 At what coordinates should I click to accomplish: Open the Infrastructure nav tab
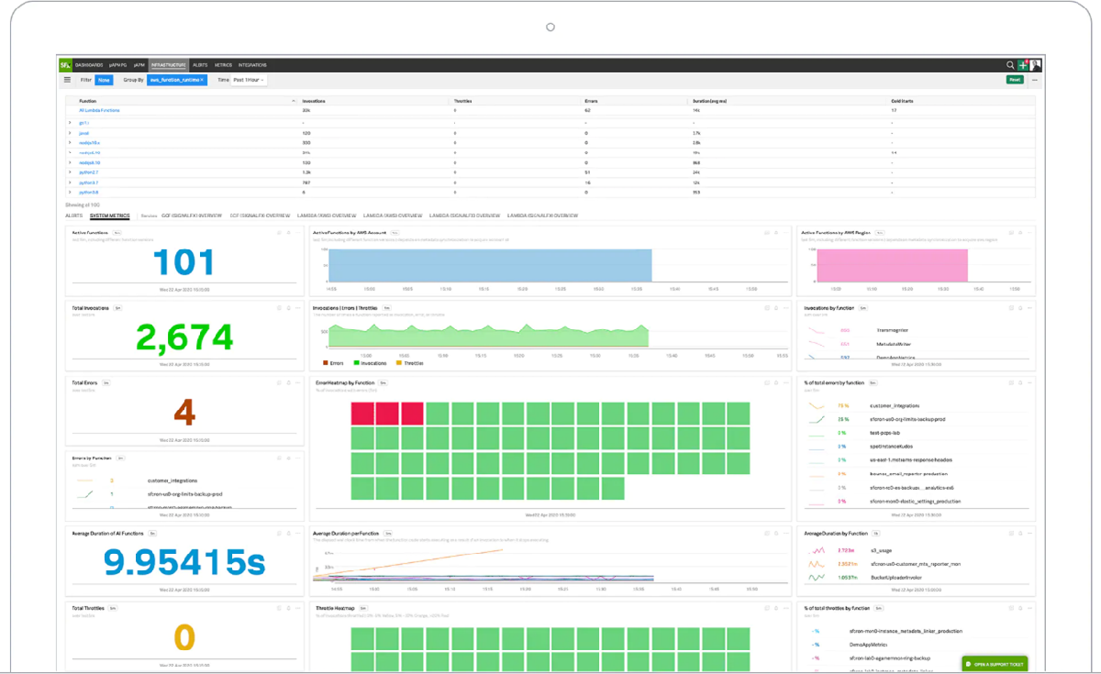pyautogui.click(x=169, y=65)
